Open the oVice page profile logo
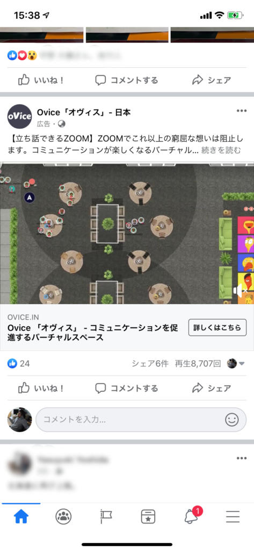Screen dimensions: 254x551 (20, 117)
